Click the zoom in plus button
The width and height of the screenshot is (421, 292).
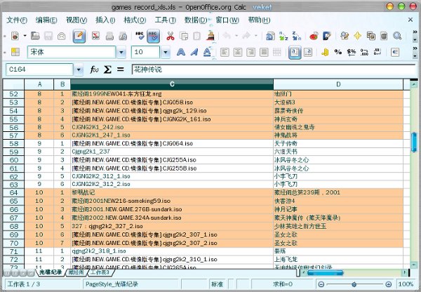[x=389, y=284]
